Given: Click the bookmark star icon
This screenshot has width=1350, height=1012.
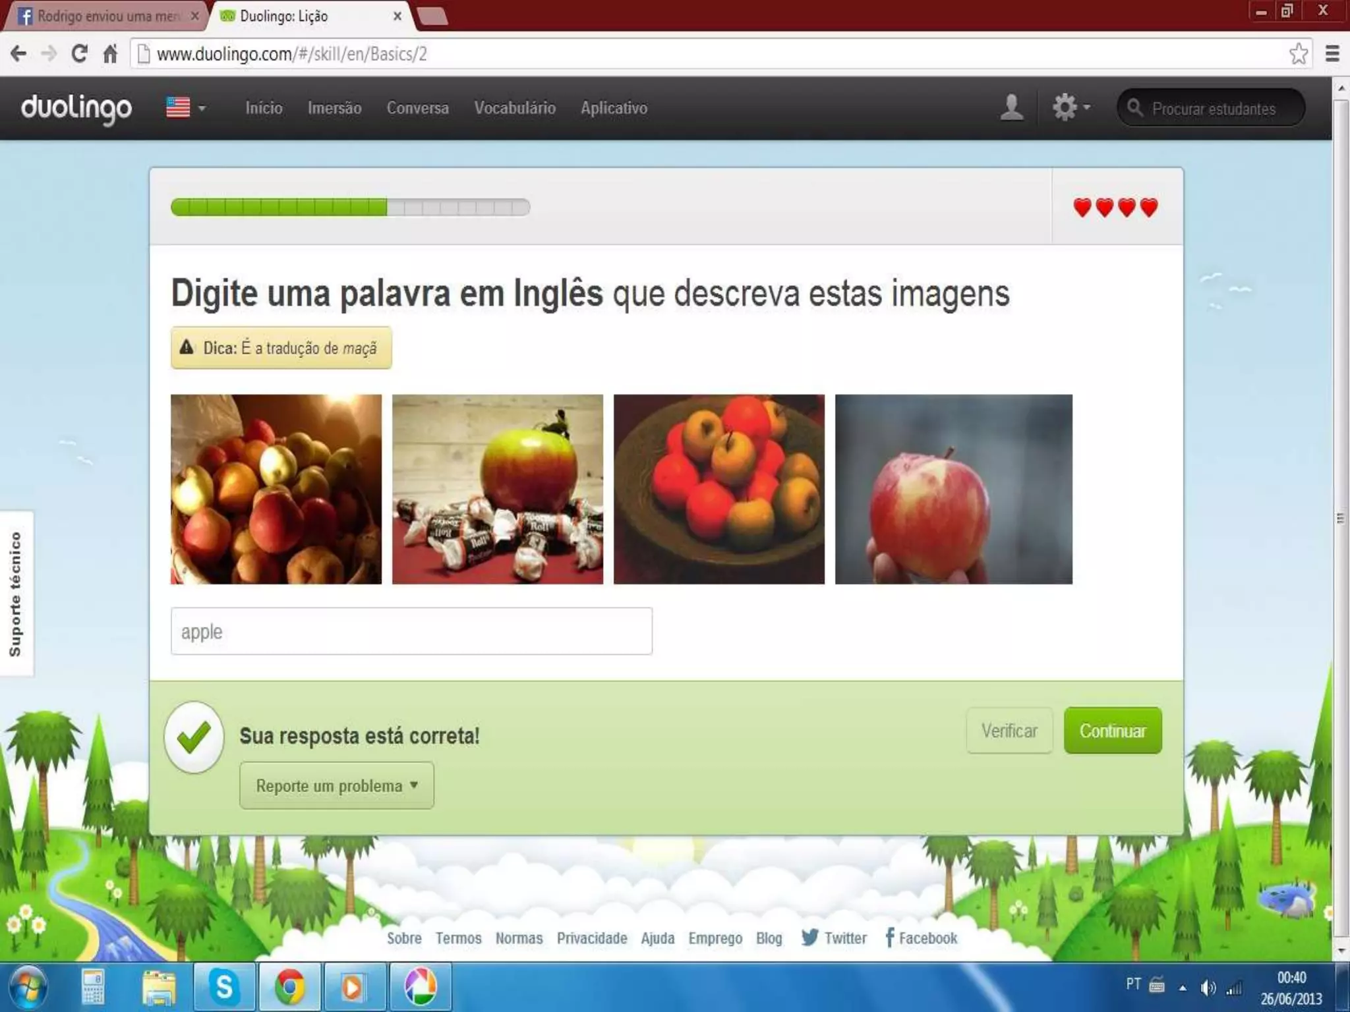Looking at the screenshot, I should point(1298,54).
